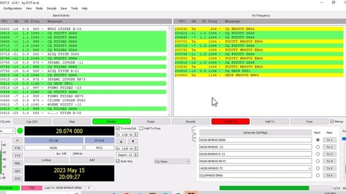Select the FT4 mode button
This screenshot has height=194, width=346.
[17, 156]
